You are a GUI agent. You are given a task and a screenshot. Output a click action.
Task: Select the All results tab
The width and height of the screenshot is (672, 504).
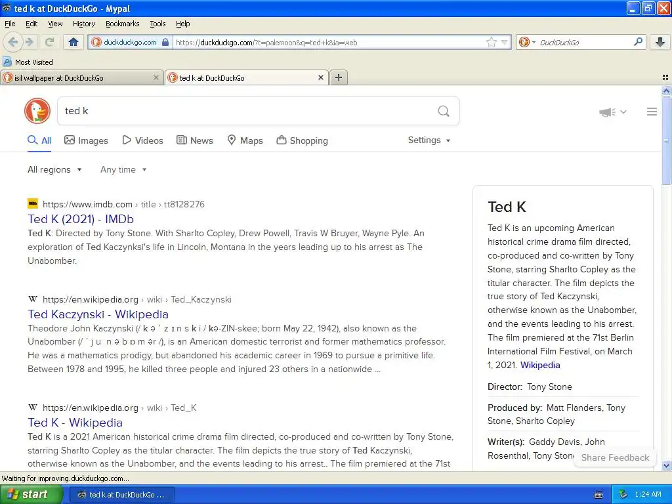point(39,140)
